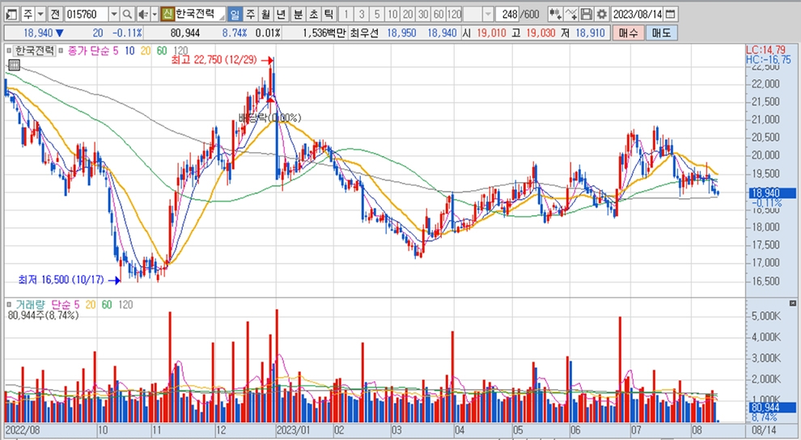The image size is (801, 440).
Task: Focus the stock code field 015760
Action: coord(86,14)
